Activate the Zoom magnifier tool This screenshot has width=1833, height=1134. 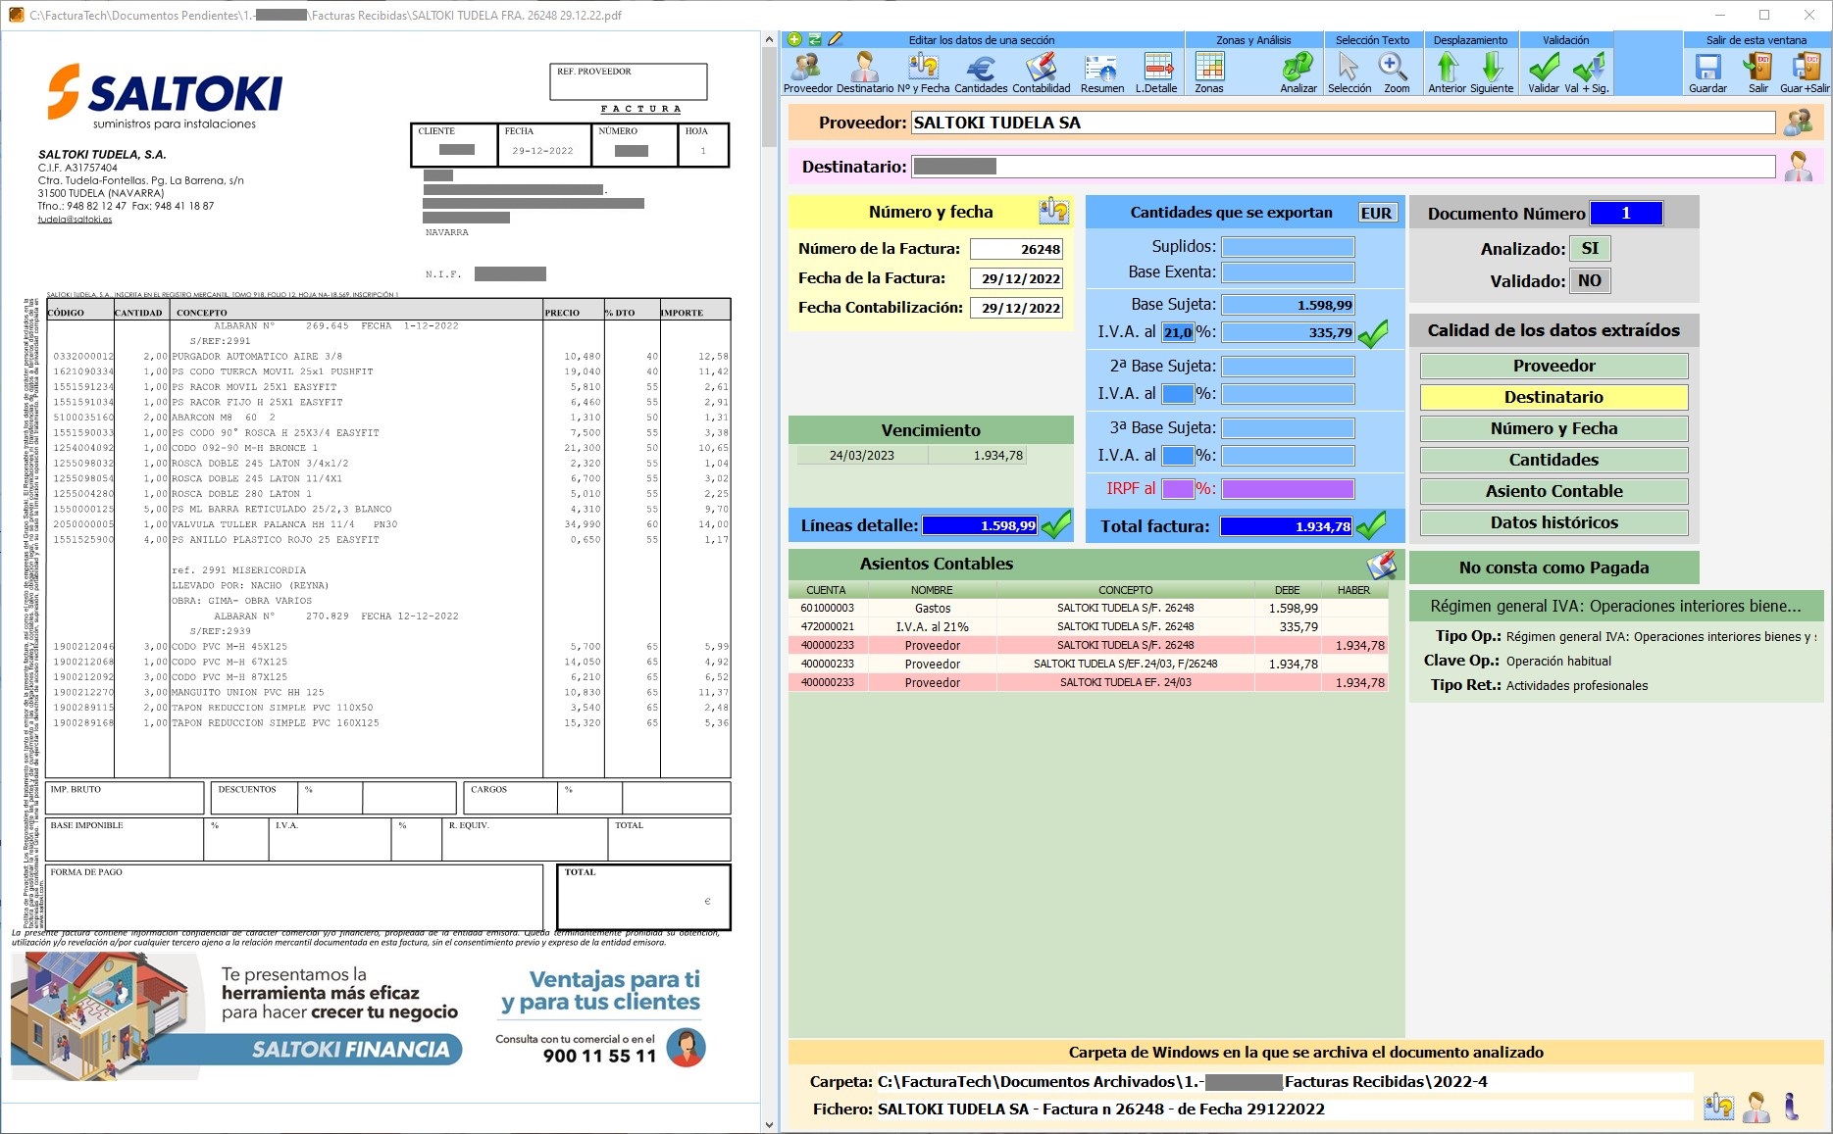tap(1396, 73)
